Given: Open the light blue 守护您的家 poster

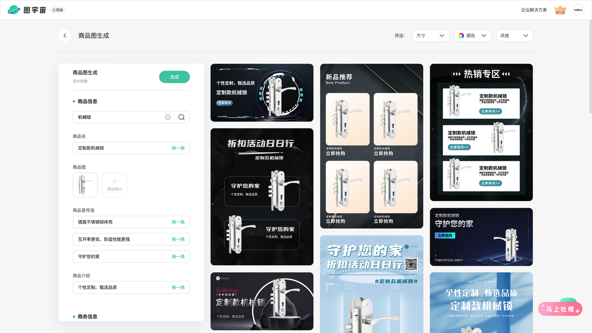Looking at the screenshot, I should (x=372, y=284).
